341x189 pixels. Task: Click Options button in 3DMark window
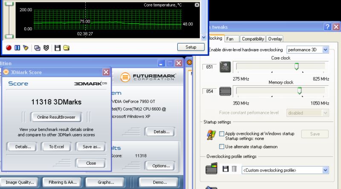[x=160, y=166]
